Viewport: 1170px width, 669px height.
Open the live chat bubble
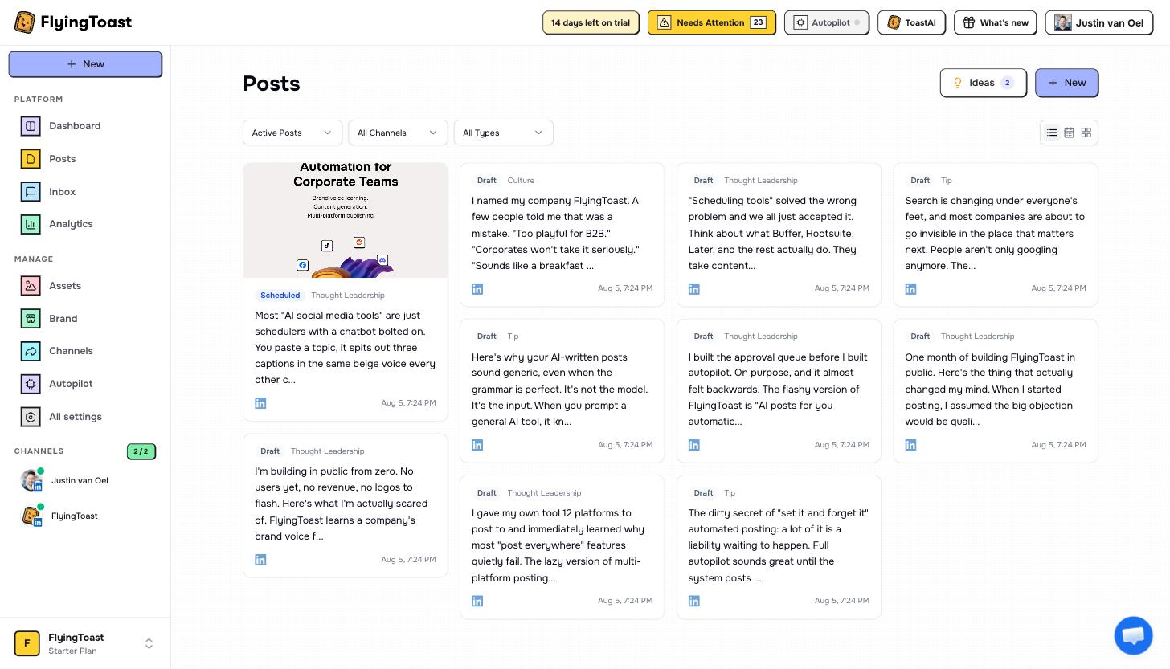coord(1133,635)
